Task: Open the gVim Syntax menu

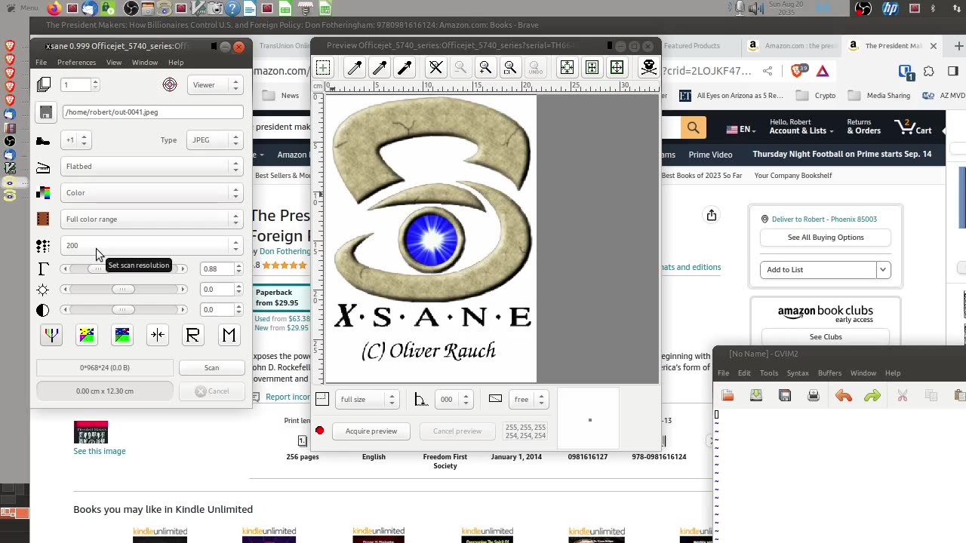Action: [798, 373]
